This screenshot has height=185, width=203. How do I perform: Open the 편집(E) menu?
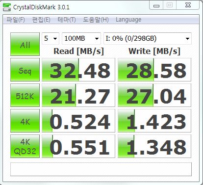click(x=41, y=20)
